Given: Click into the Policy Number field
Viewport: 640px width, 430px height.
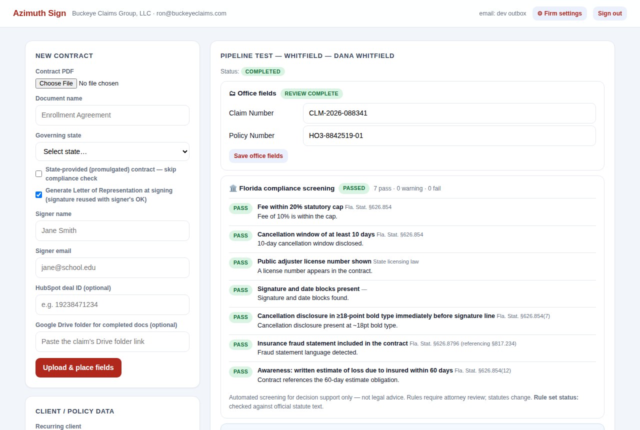Looking at the screenshot, I should pos(449,135).
